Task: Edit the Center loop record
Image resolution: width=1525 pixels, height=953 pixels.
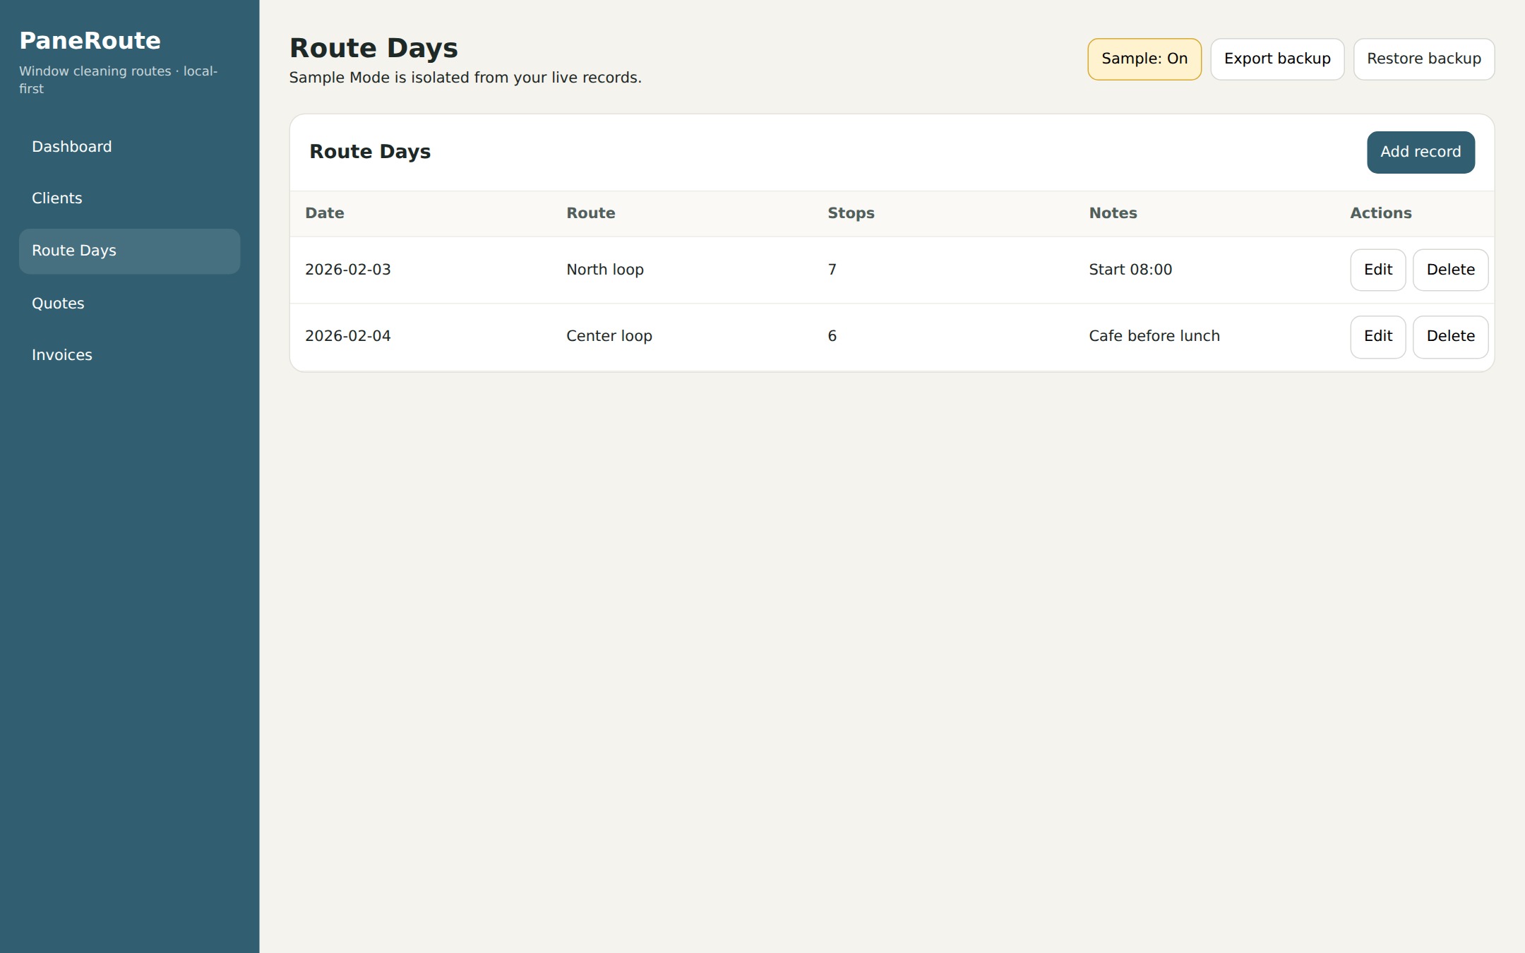Action: point(1377,337)
